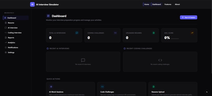Screen dimensions: 212x96
Task: Click chat icon on Total AI Interviews card
Action: (x=77, y=33)
